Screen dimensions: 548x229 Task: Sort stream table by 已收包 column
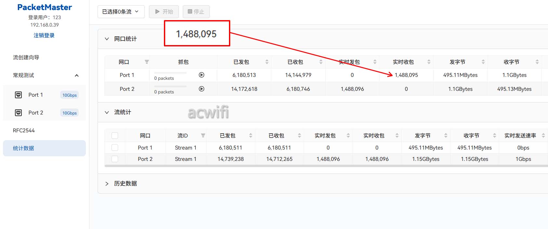(x=300, y=136)
